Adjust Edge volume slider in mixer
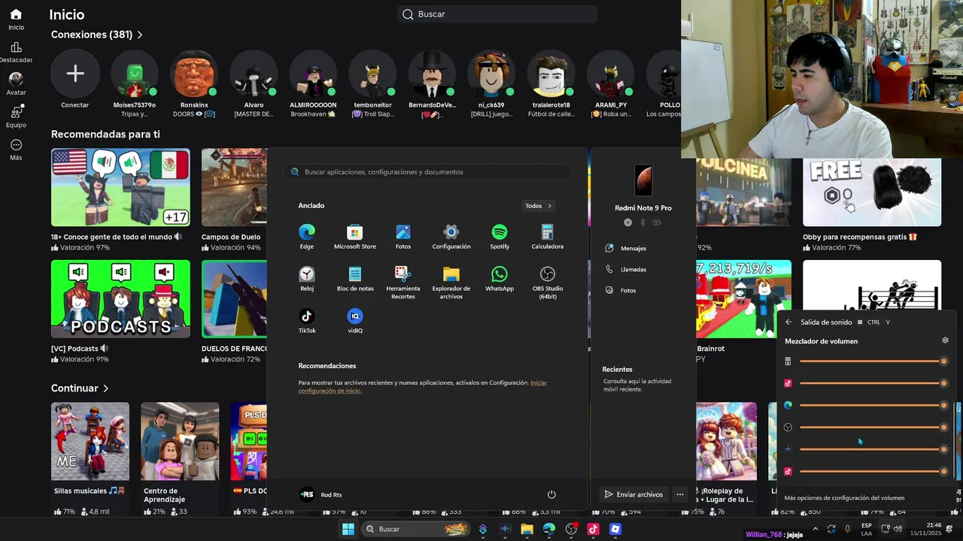963x541 pixels. 873,405
